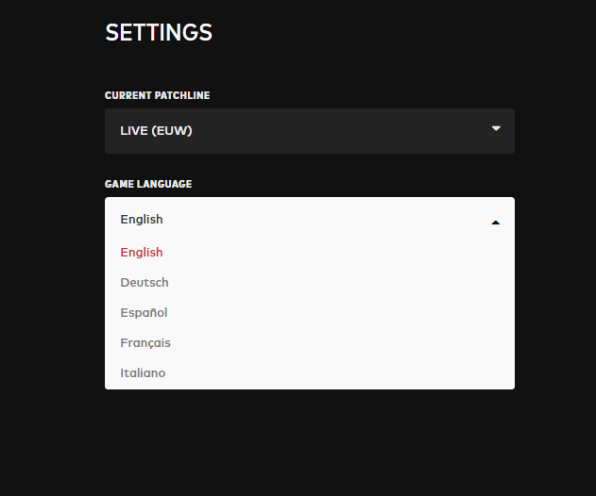
Task: Click the Game Language box showing English
Action: [x=309, y=220]
